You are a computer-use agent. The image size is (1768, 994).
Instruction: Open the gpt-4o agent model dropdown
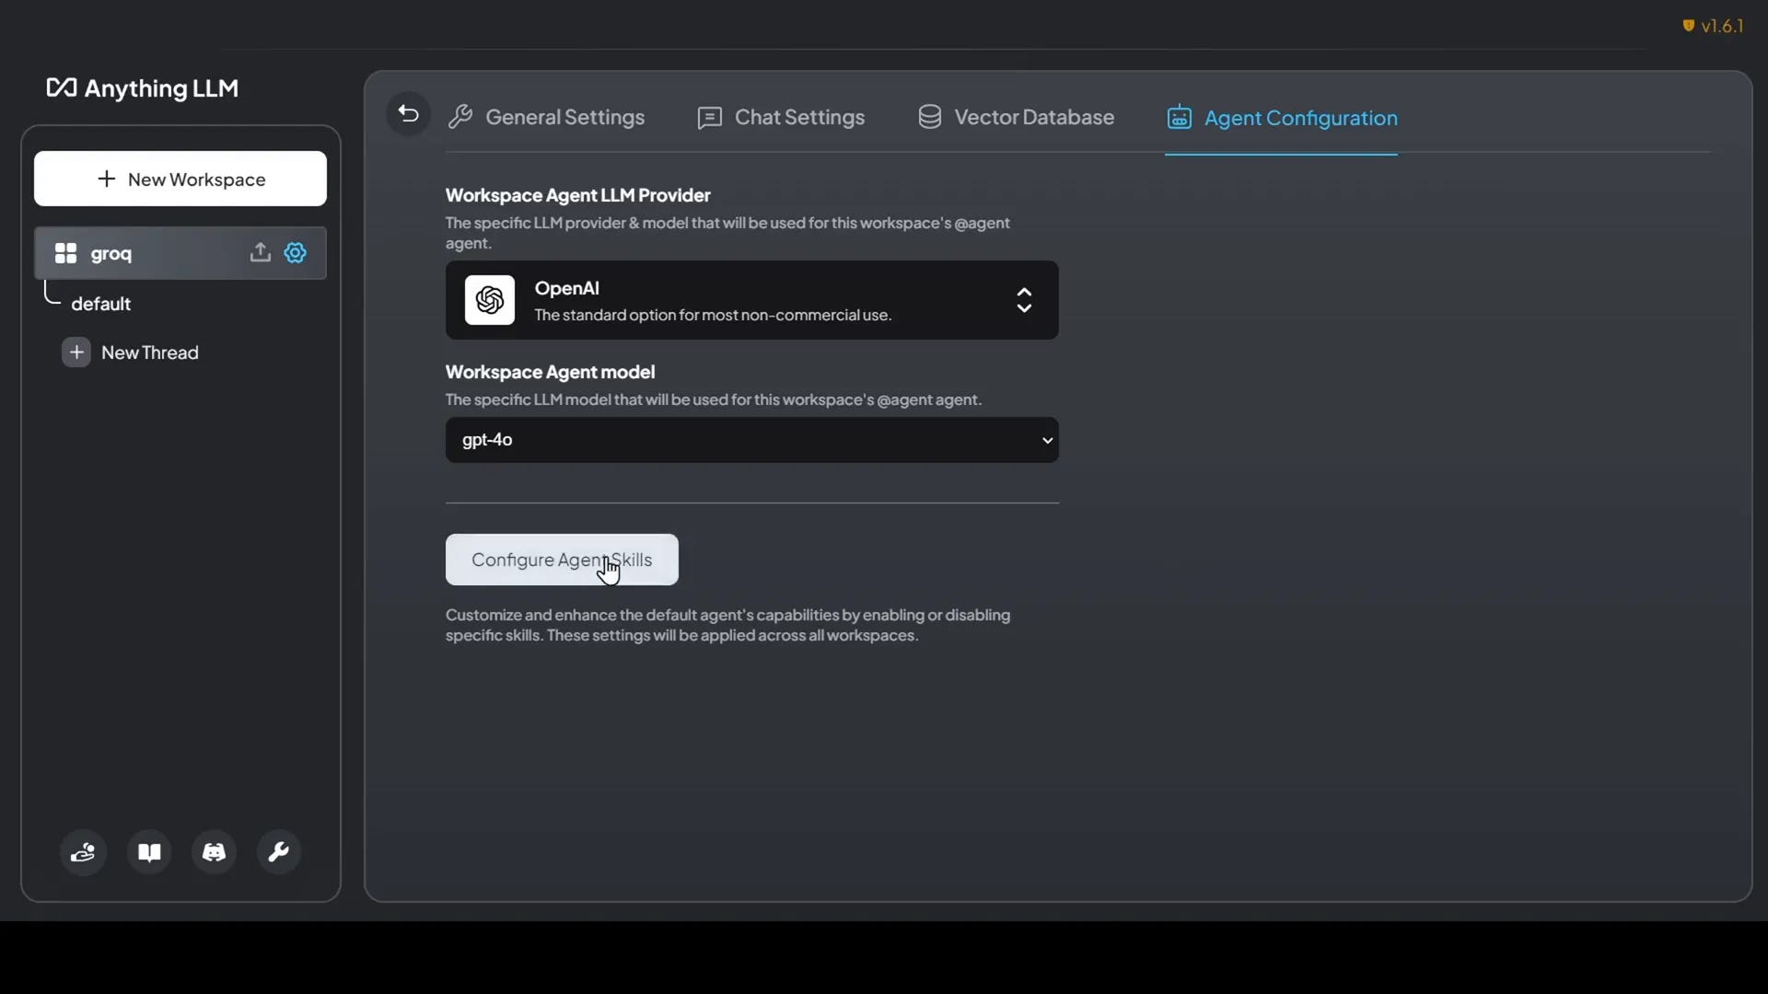tap(750, 440)
